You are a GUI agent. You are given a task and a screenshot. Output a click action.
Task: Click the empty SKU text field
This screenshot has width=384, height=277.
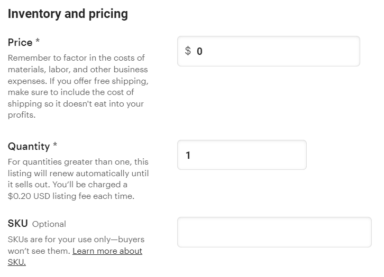[274, 232]
